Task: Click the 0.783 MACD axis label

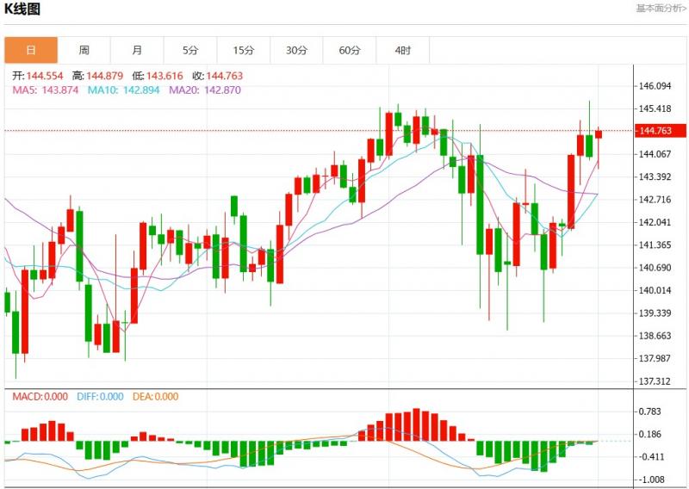Action: tap(650, 412)
